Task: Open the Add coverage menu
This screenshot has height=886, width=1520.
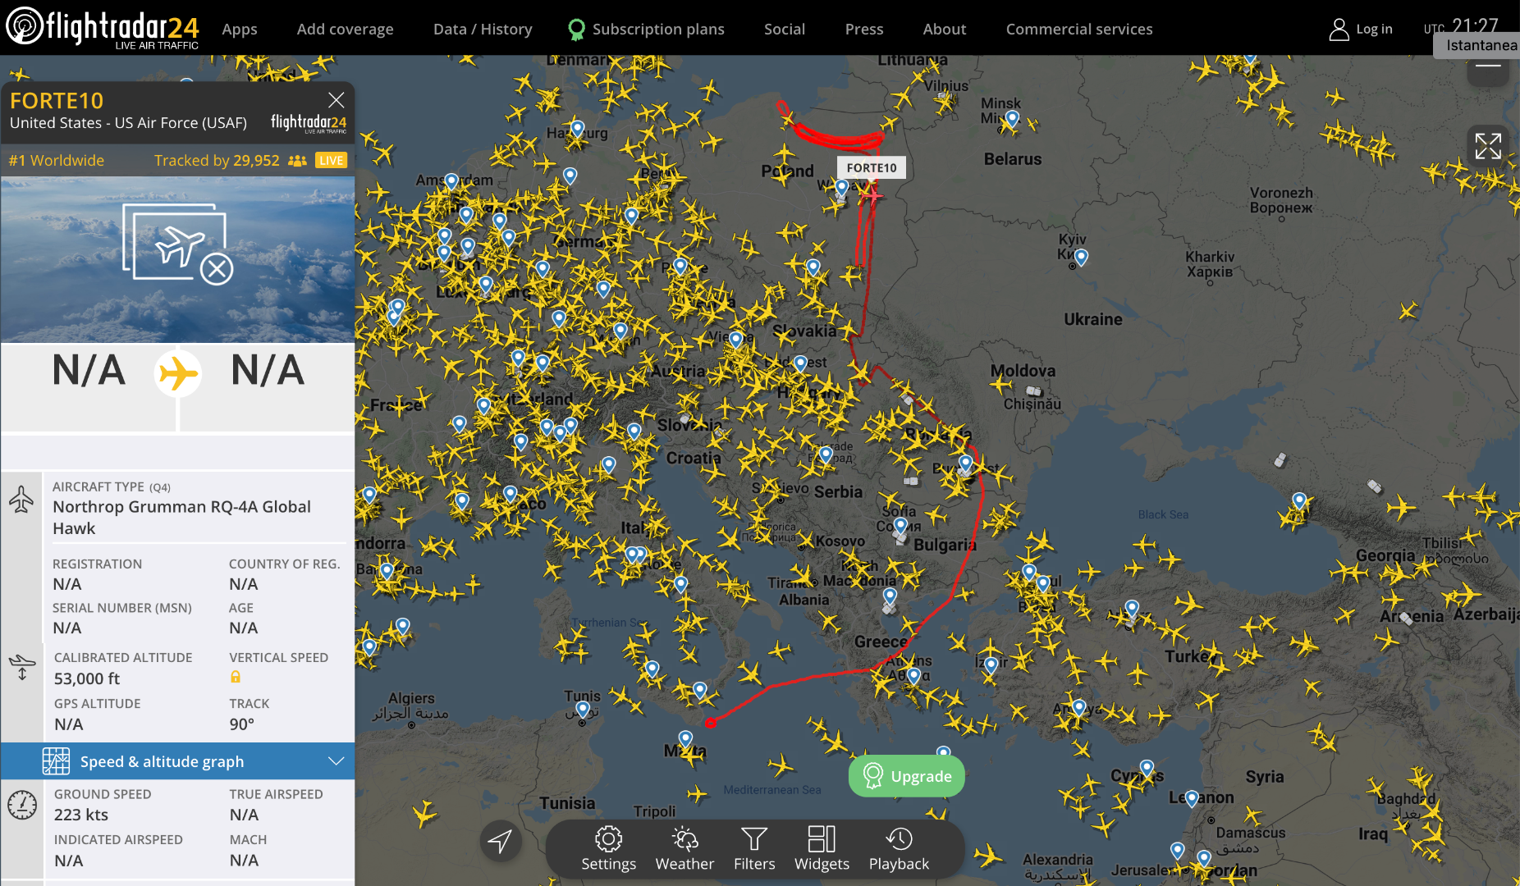Action: tap(345, 30)
